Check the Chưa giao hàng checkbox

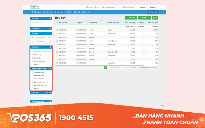coord(33,72)
